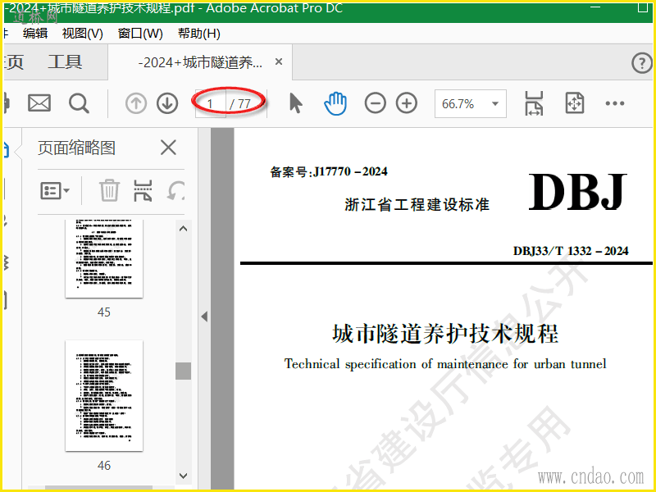The width and height of the screenshot is (656, 492).
Task: Delete selected page with trash icon
Action: tap(109, 190)
